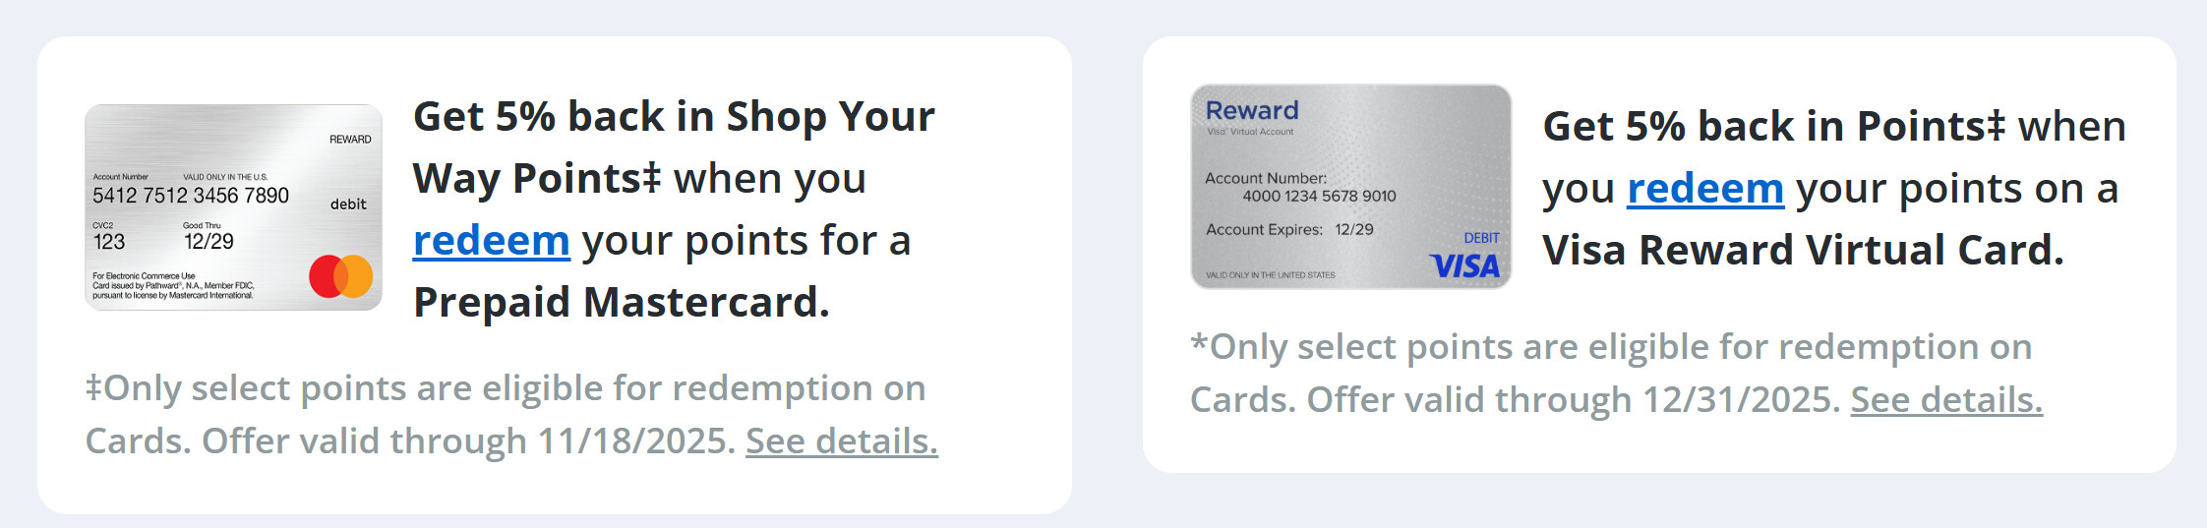Click the lowercase debit mark on Mastercard card
This screenshot has width=2207, height=528.
click(348, 205)
